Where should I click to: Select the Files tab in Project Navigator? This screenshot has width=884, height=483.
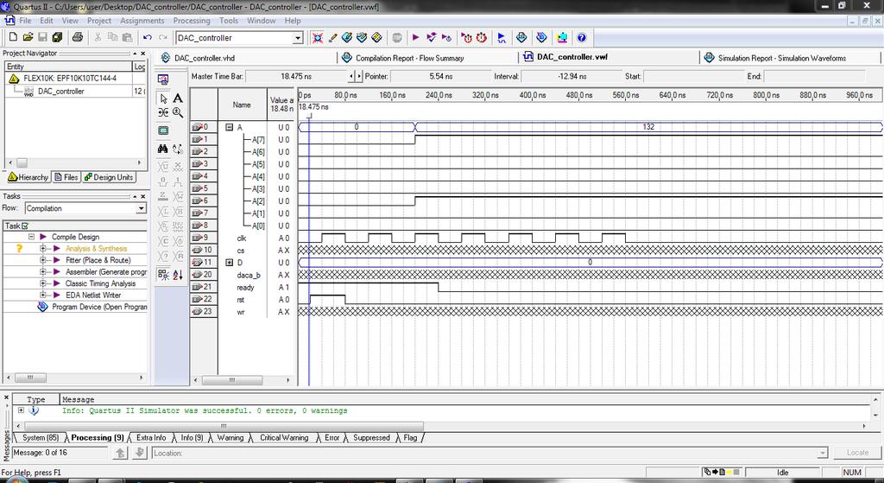(x=66, y=177)
